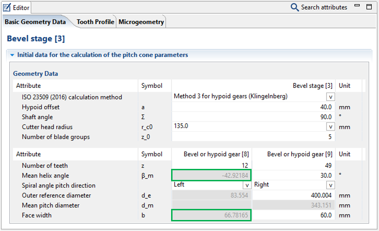Click the Hypoid offset value field
The image size is (379, 231).
253,107
